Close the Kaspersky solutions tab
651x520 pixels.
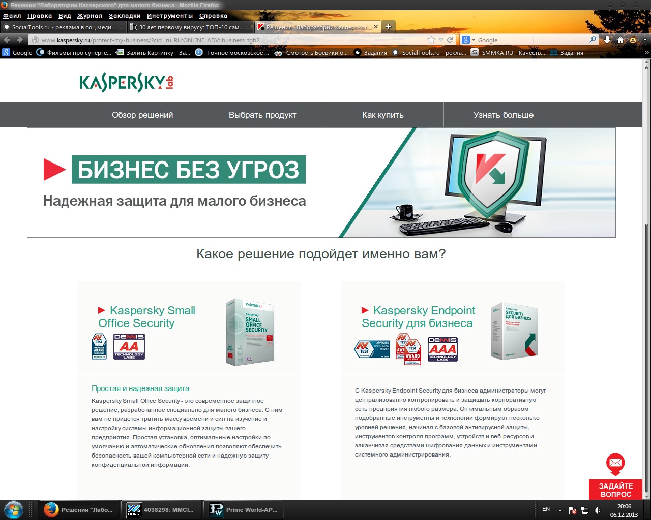[376, 27]
